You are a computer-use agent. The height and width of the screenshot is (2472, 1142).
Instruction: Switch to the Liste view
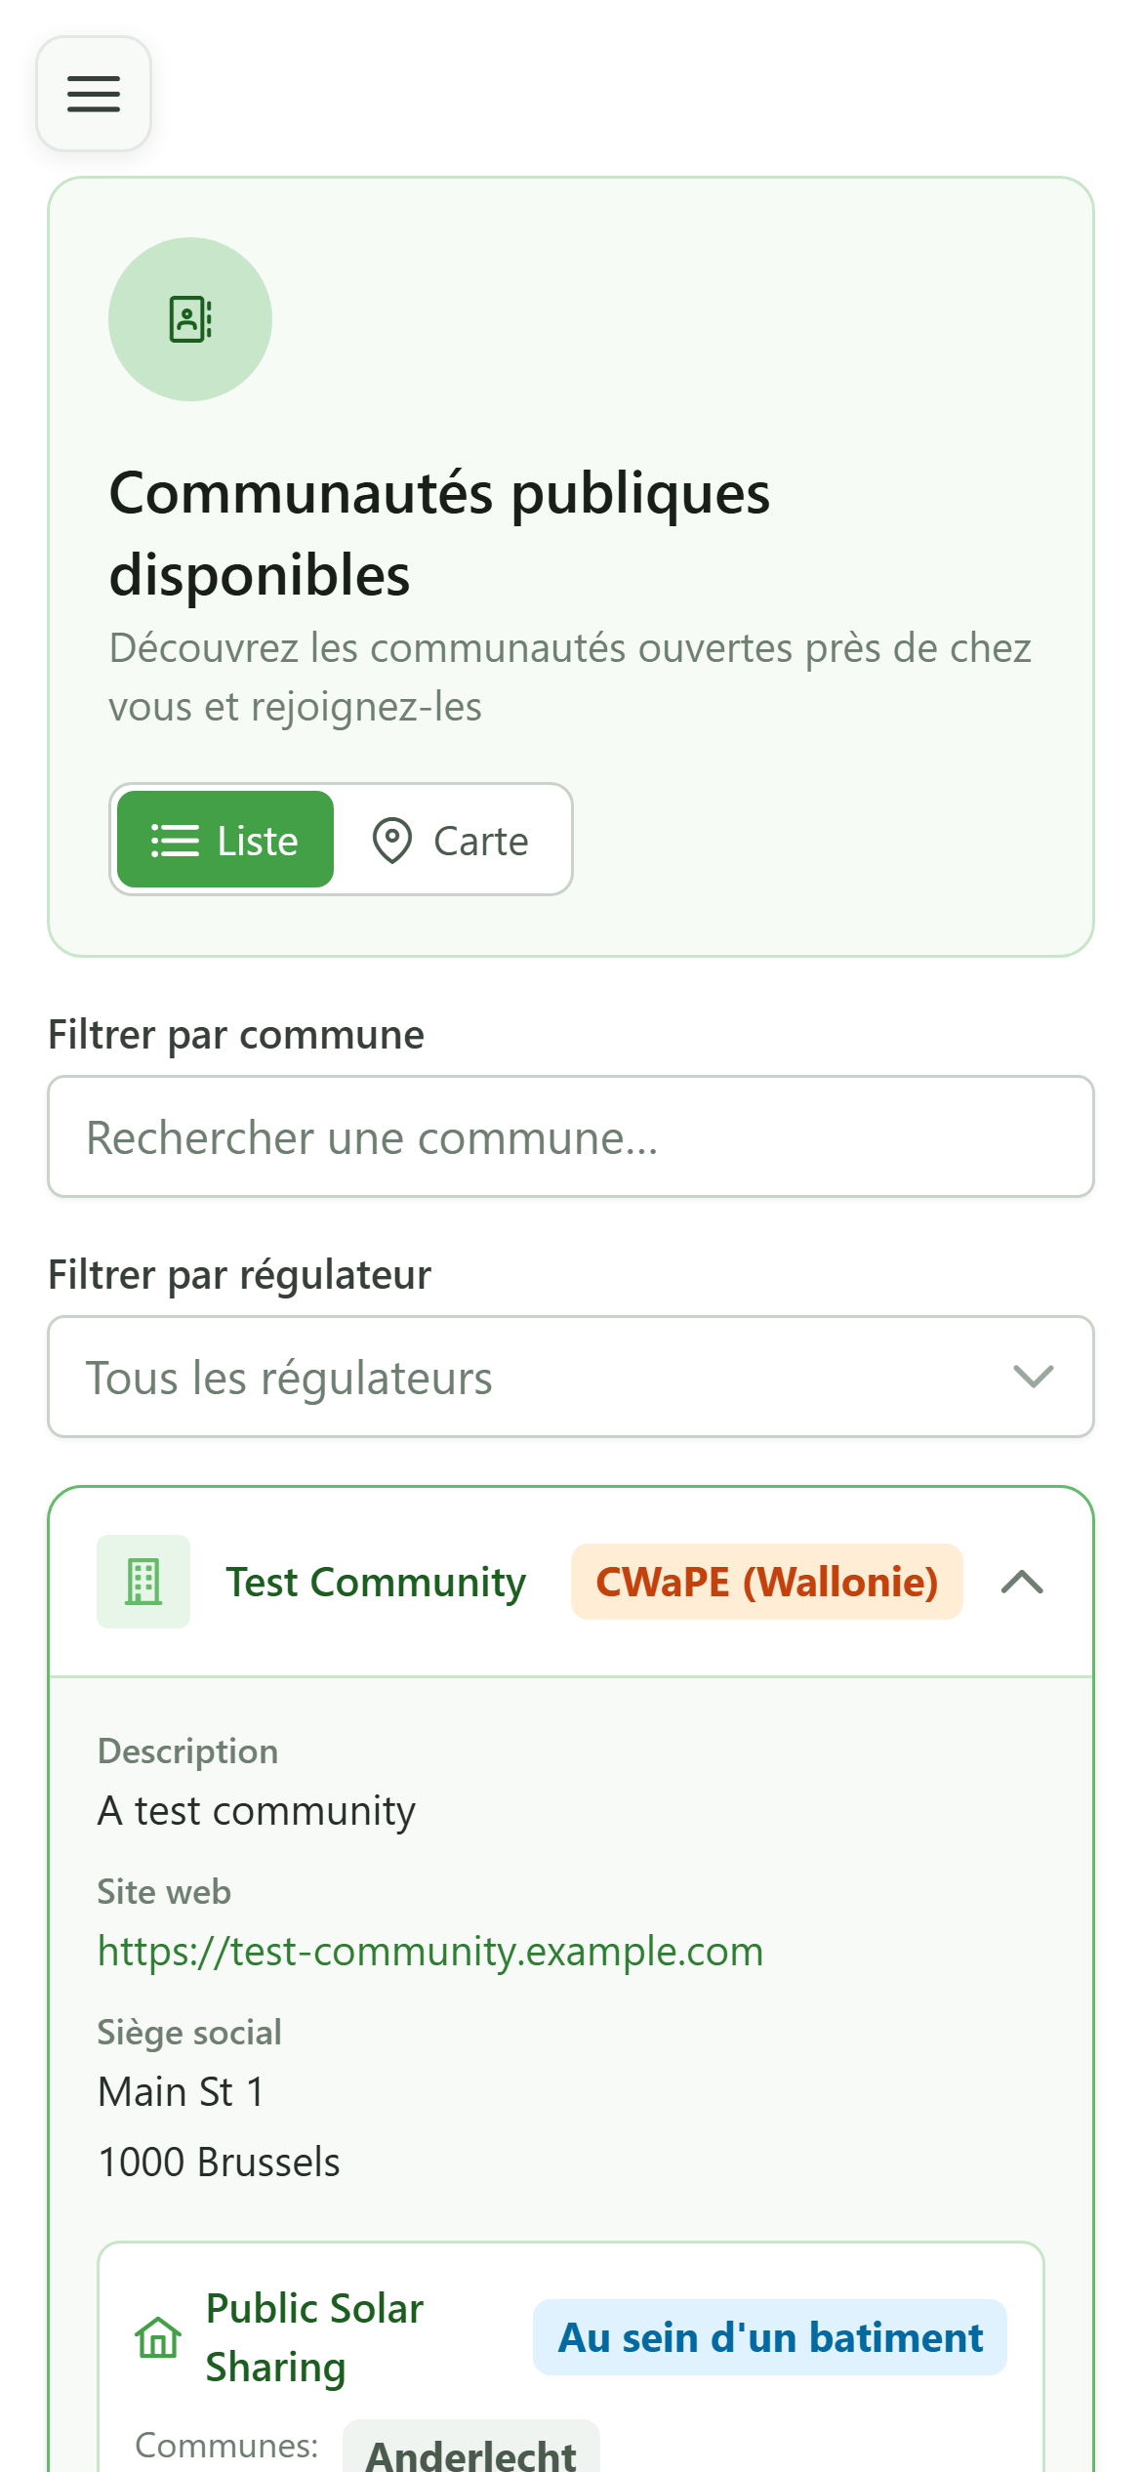[225, 840]
